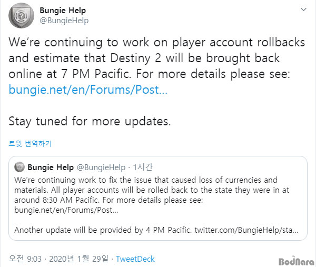Click the Bungie Help profile avatar
This screenshot has width=316, height=267.
(22, 15)
